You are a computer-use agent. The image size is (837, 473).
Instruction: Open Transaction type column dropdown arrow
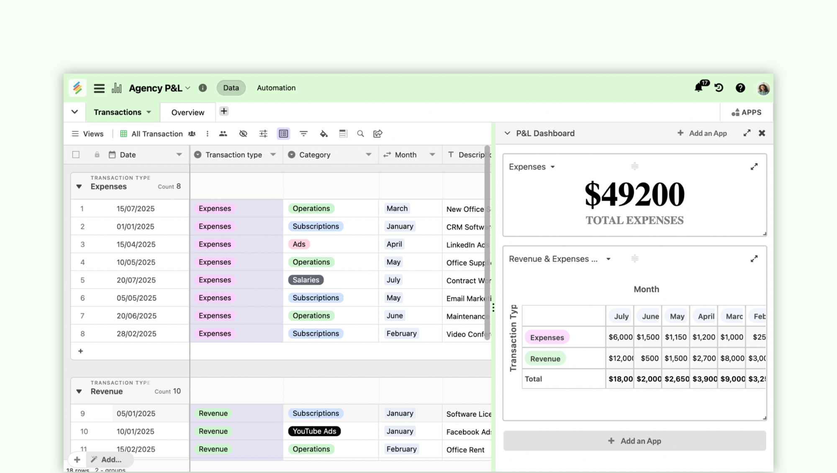[273, 155]
